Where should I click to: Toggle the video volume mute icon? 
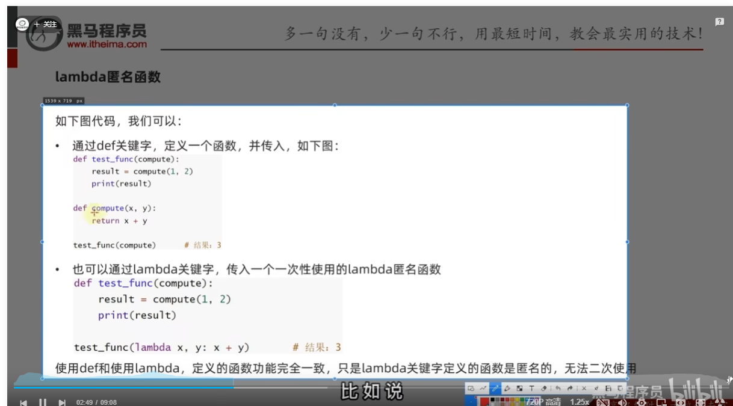(x=622, y=402)
